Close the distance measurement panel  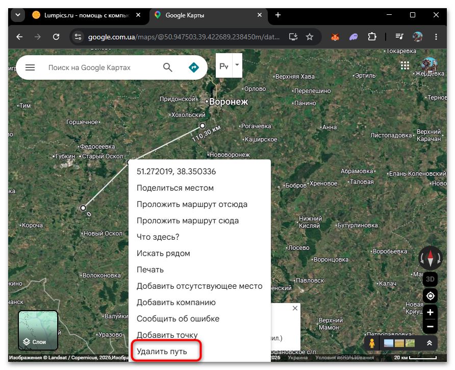click(295, 308)
